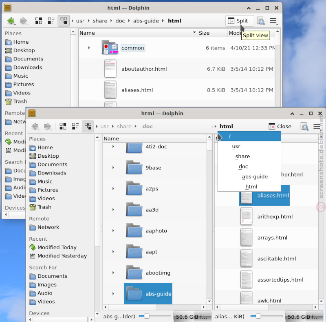Viewport: 326px width, 322px height.
Task: Switch rear window to Icons view mode
Action: coord(39,21)
